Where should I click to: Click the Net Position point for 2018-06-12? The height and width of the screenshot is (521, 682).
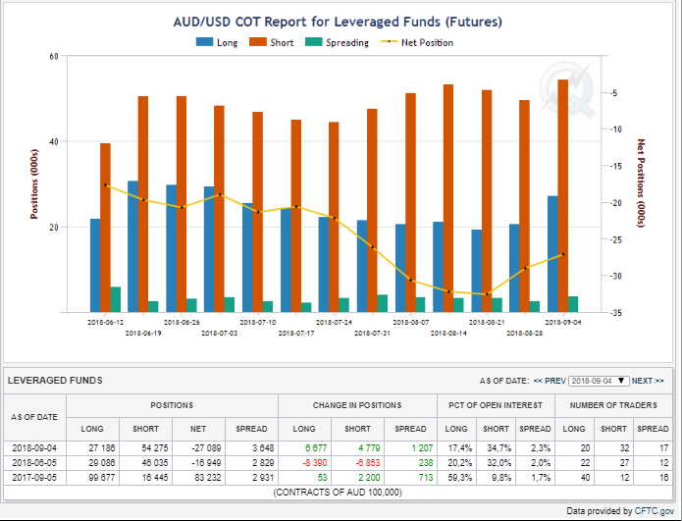coord(106,185)
